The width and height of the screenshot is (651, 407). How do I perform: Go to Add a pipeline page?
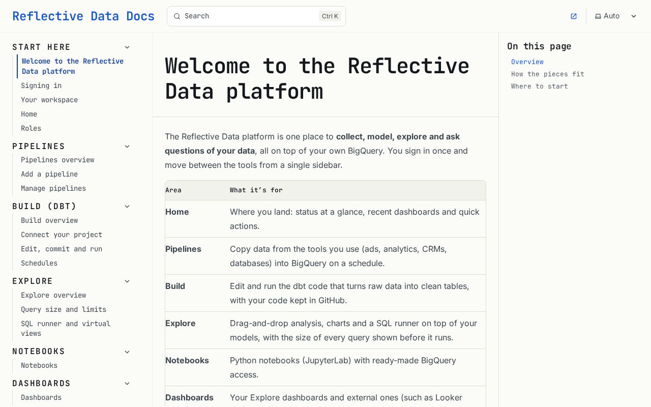pyautogui.click(x=49, y=174)
